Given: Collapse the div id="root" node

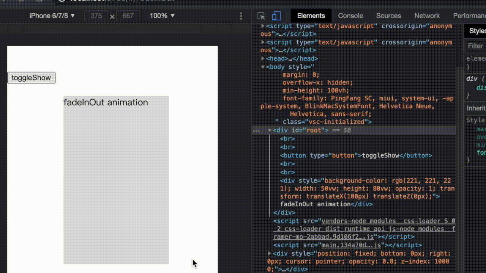Looking at the screenshot, I should coord(270,130).
